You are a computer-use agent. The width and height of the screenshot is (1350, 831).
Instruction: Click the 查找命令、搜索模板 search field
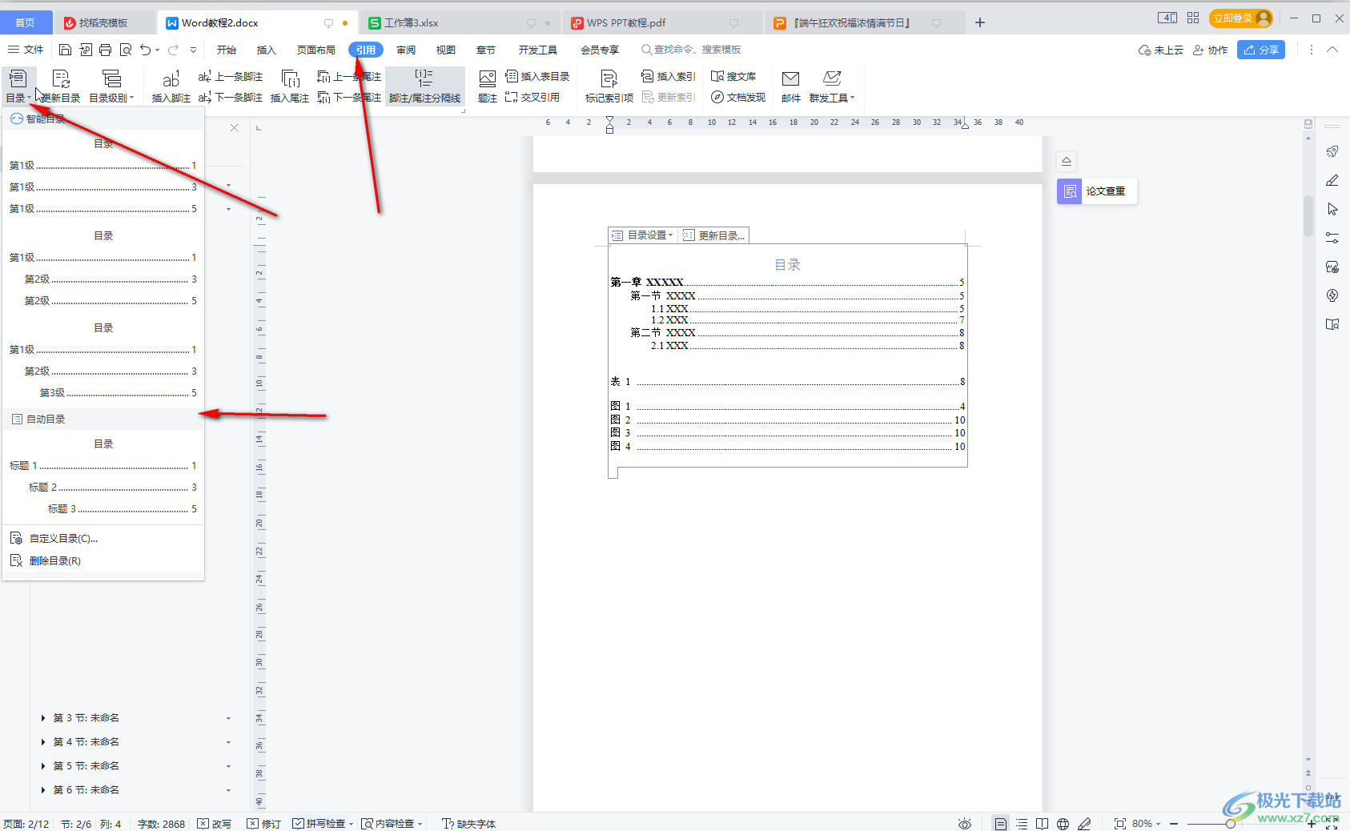(x=691, y=50)
